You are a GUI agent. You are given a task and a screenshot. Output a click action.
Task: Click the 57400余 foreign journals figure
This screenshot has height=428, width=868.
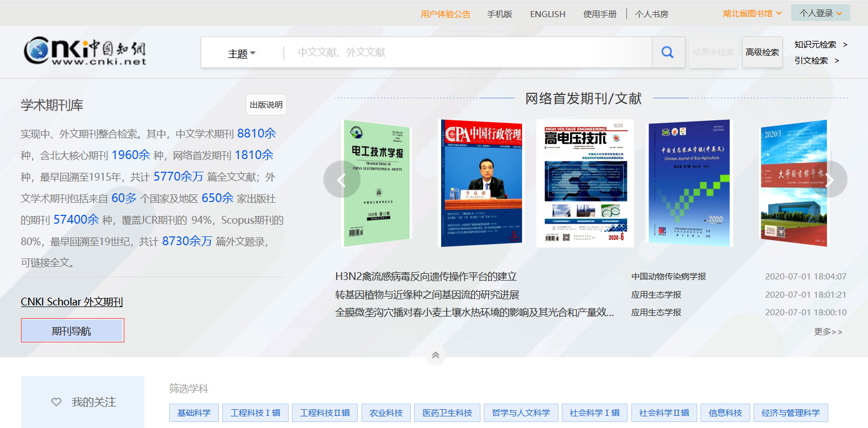[76, 220]
